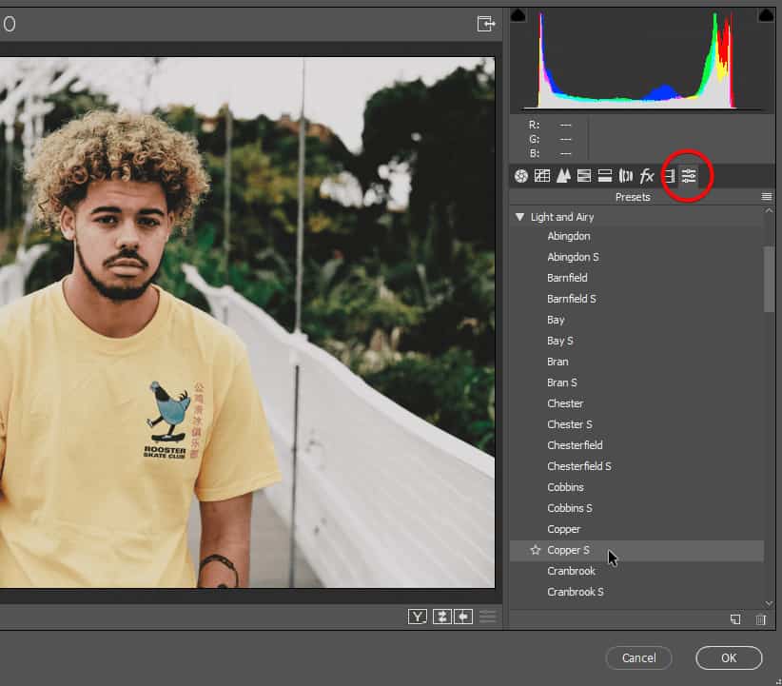The height and width of the screenshot is (686, 782).
Task: Open the Effects (fx) panel
Action: (x=647, y=176)
